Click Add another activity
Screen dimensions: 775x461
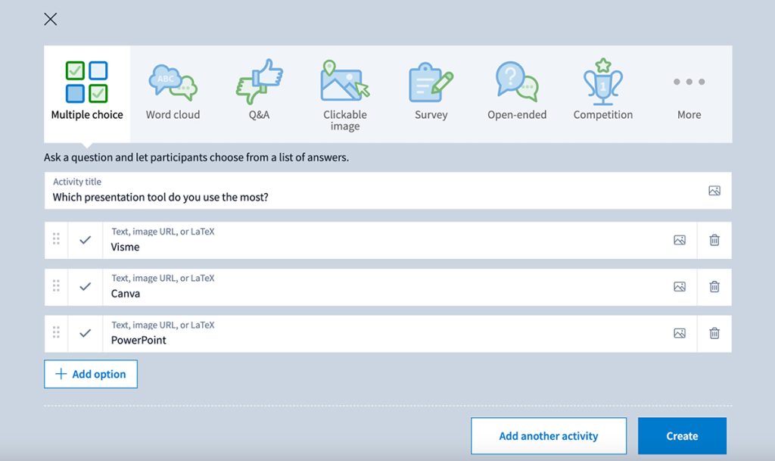(x=548, y=435)
